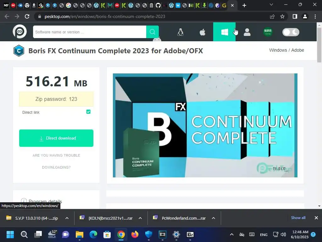The width and height of the screenshot is (322, 242).
Task: Launch Firefox from taskbar
Action: (x=135, y=234)
